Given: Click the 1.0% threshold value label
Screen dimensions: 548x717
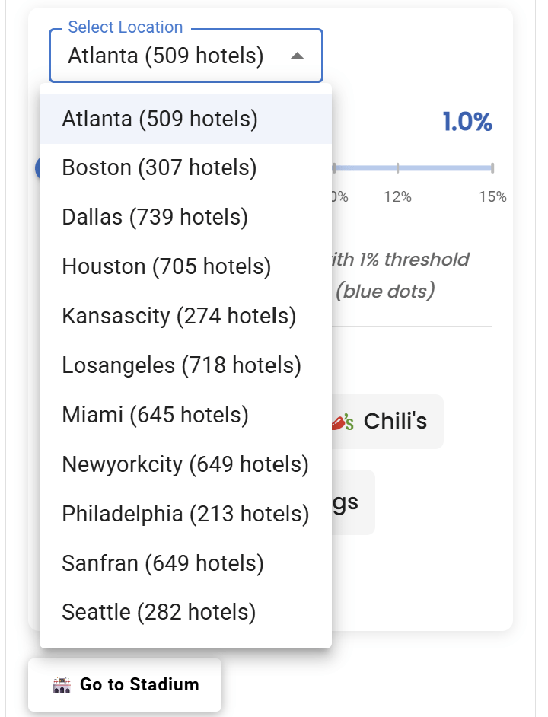Looking at the screenshot, I should 467,123.
